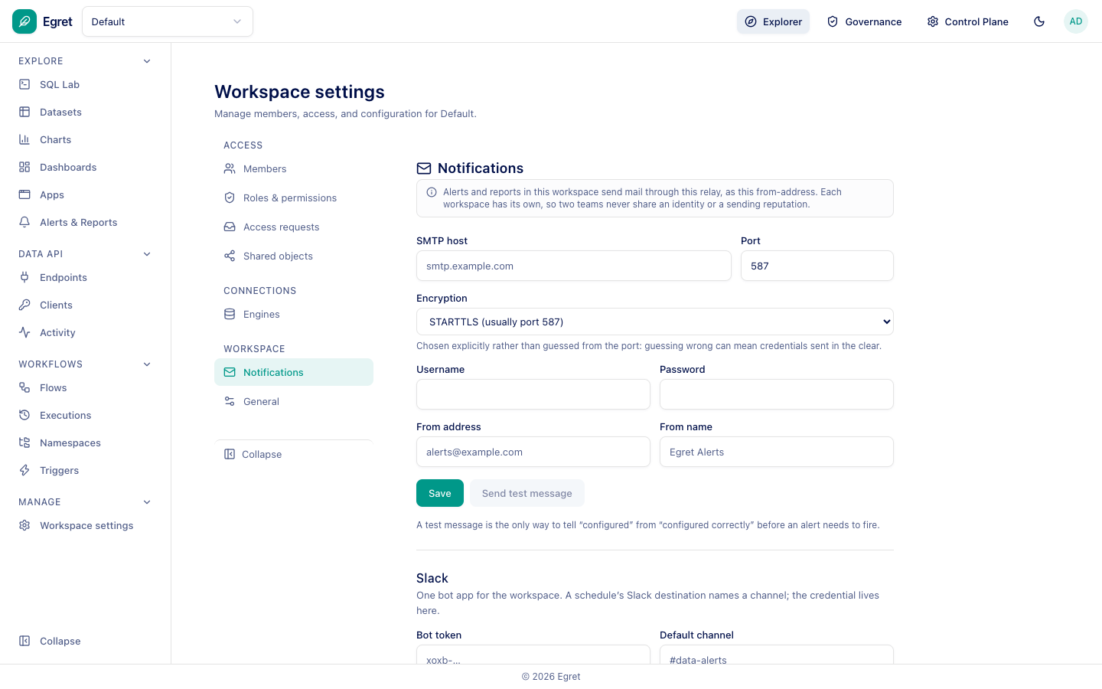The image size is (1102, 689).
Task: Click the Triggers lightning icon
Action: [24, 470]
